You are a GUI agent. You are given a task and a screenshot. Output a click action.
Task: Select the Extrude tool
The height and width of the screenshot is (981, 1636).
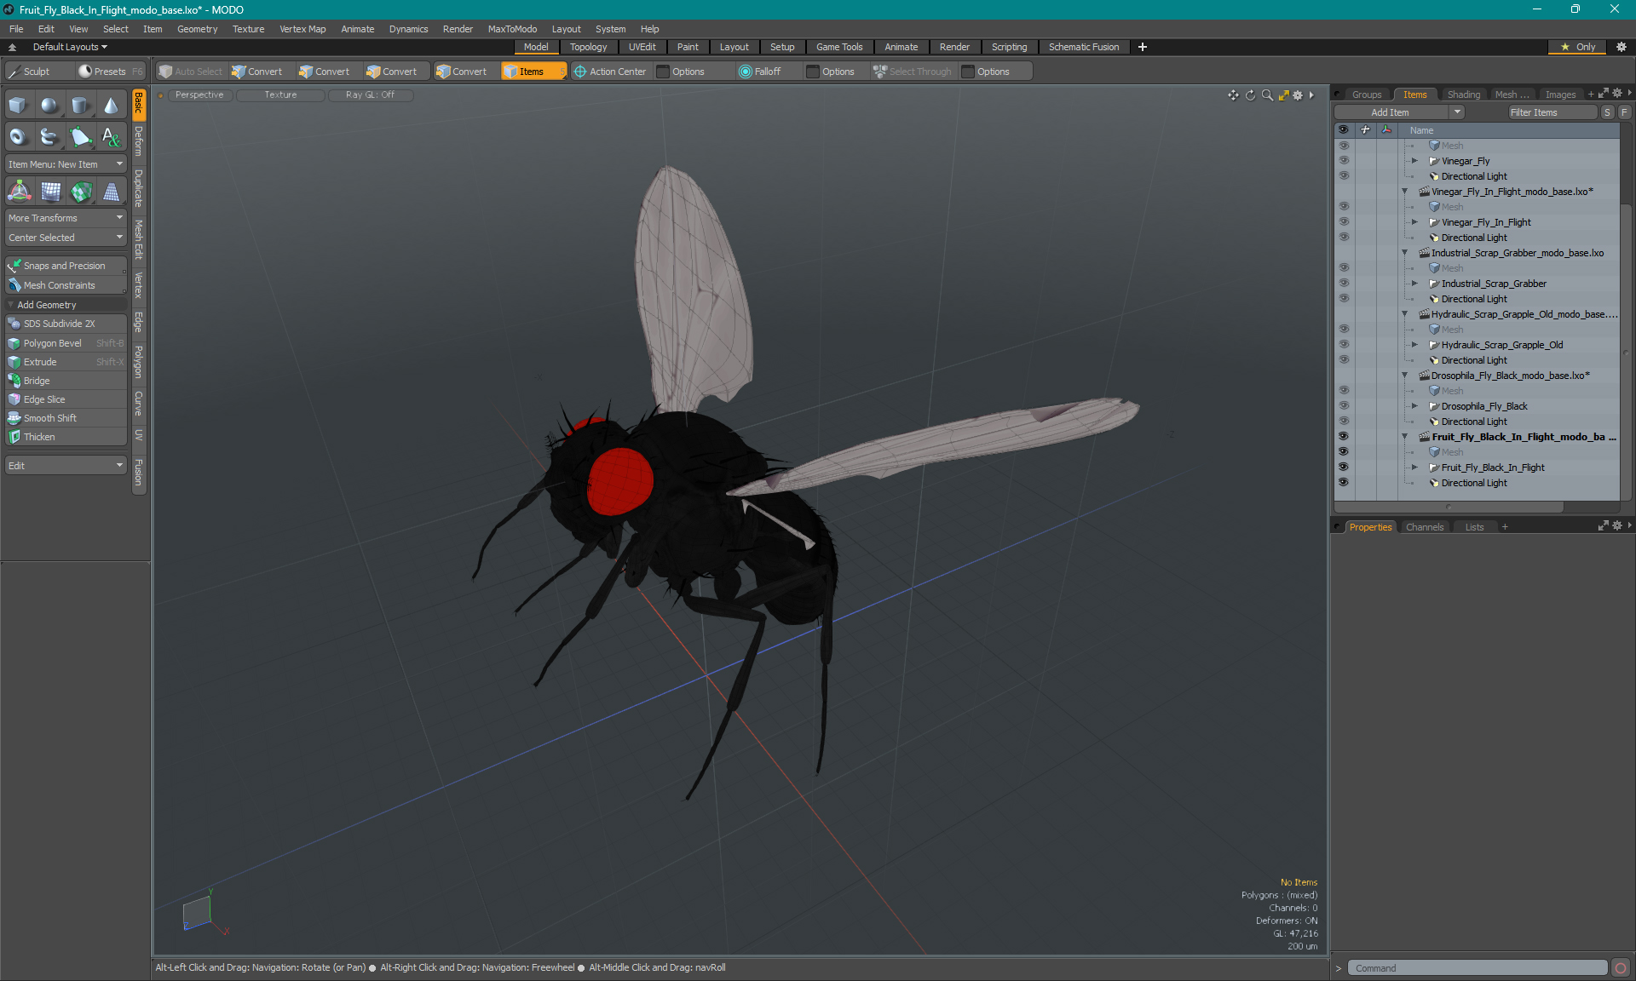click(x=41, y=361)
